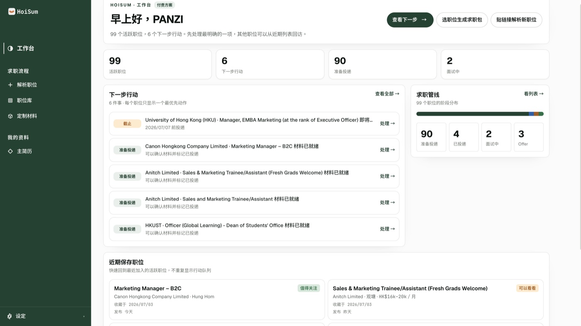Click the cube icon beside 定制材料

click(x=10, y=116)
